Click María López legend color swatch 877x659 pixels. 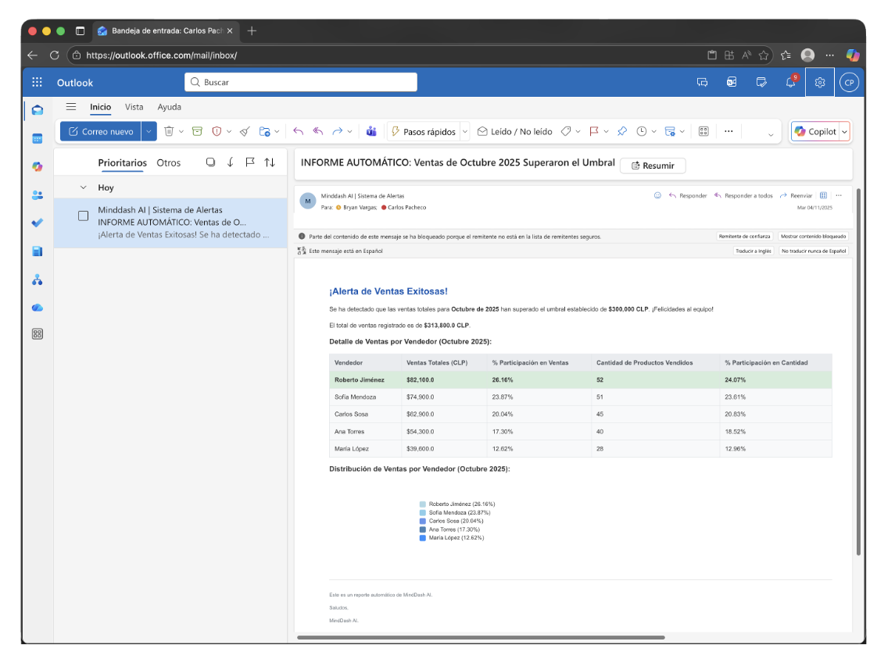point(423,538)
